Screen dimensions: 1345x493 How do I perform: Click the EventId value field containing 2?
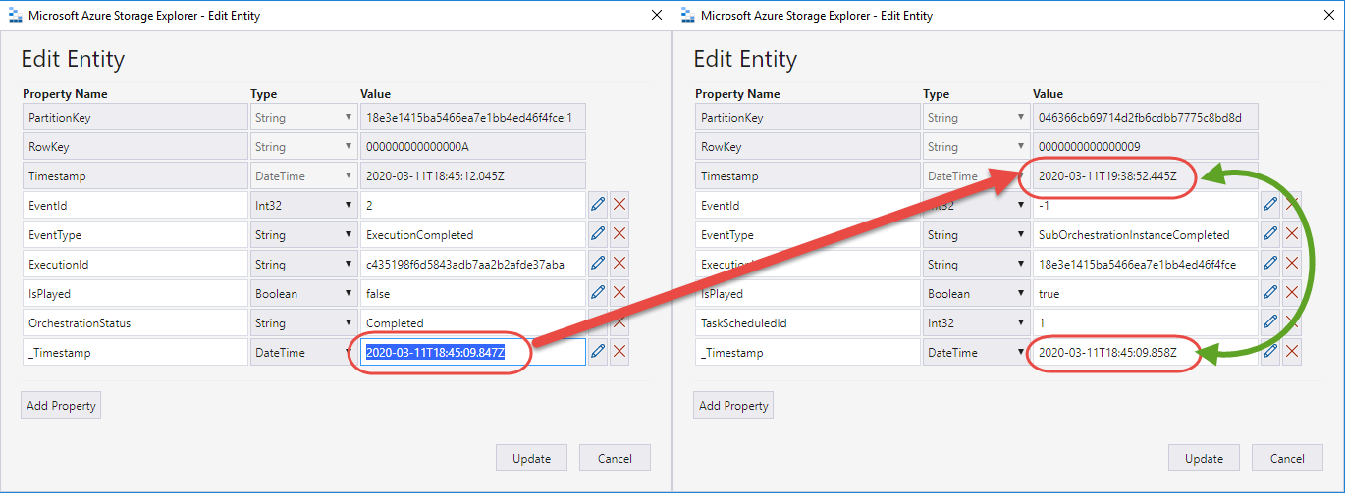point(473,205)
